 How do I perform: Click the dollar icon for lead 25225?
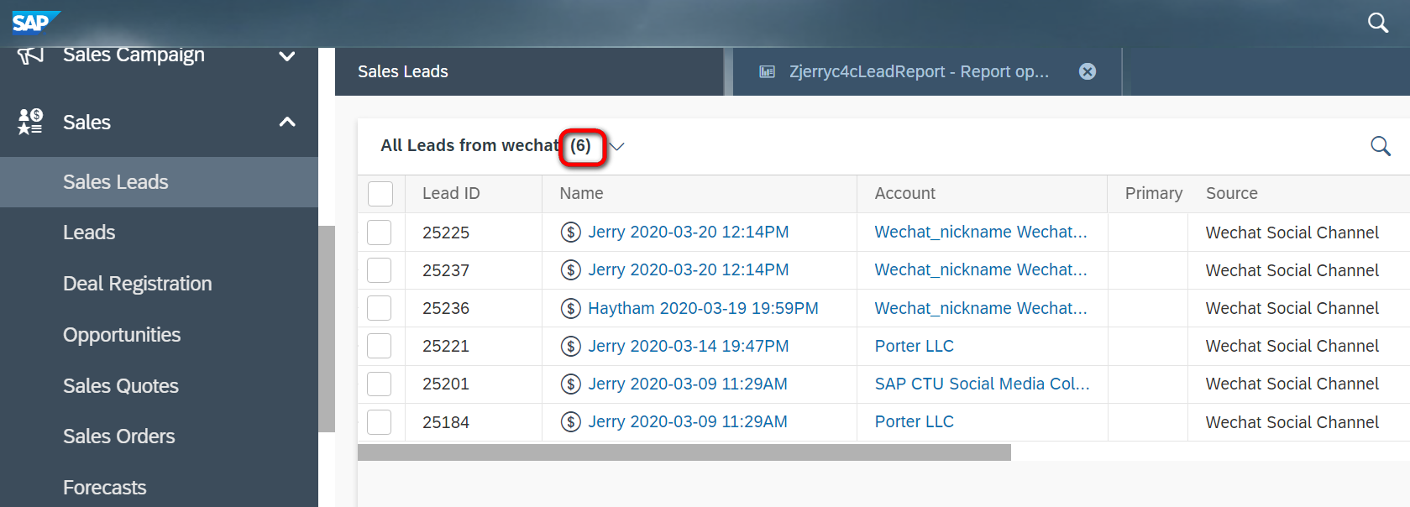coord(570,233)
